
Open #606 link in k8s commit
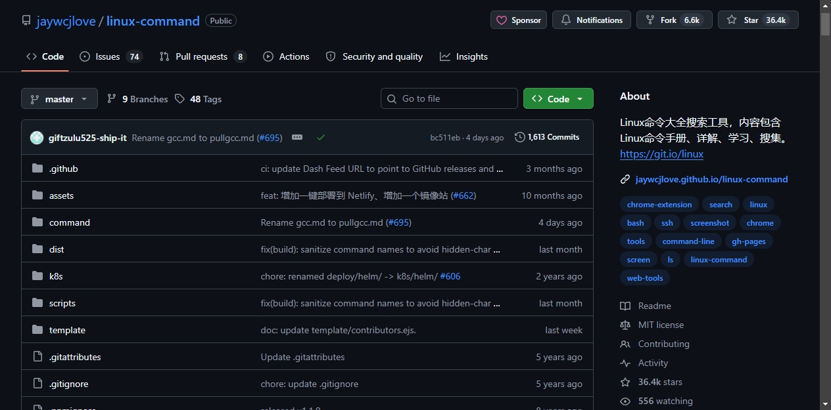[x=450, y=276]
